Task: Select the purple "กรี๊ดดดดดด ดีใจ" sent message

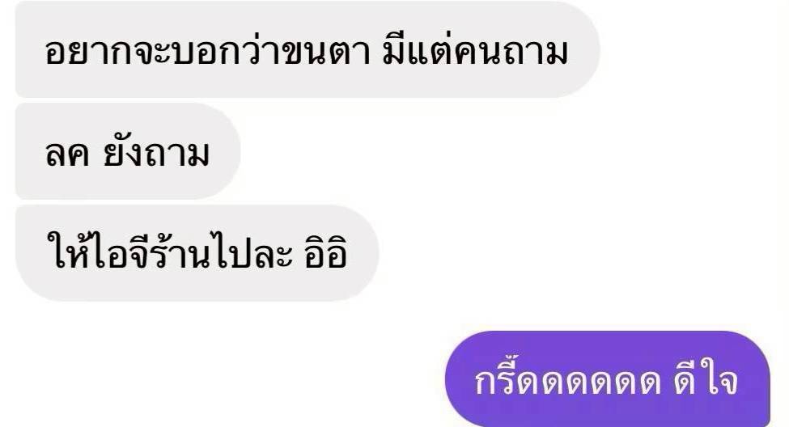Action: pos(608,378)
